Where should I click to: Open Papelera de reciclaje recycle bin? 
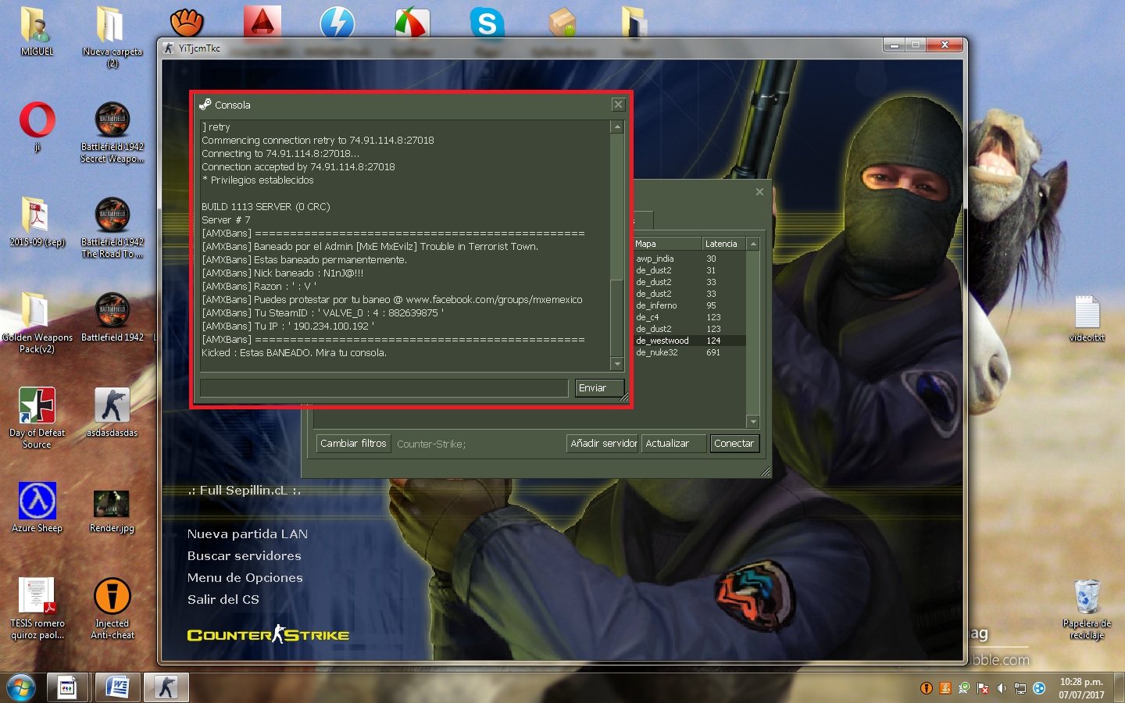coord(1087,608)
